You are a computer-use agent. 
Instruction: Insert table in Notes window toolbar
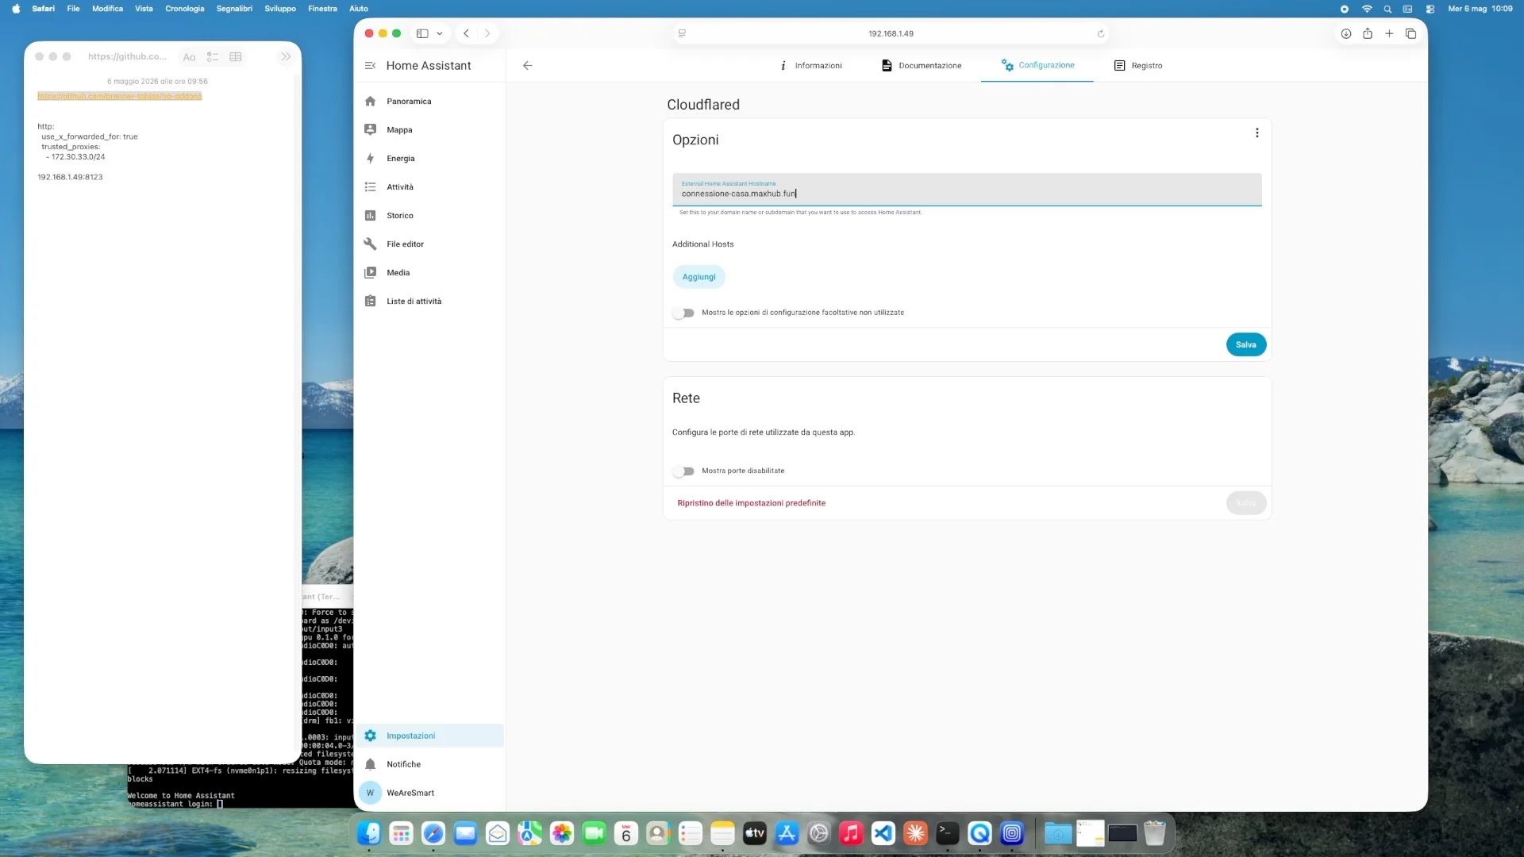coord(236,57)
